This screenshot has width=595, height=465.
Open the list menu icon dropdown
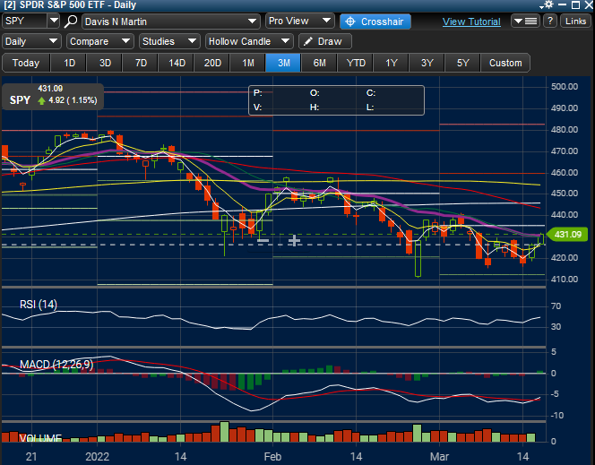[525, 22]
